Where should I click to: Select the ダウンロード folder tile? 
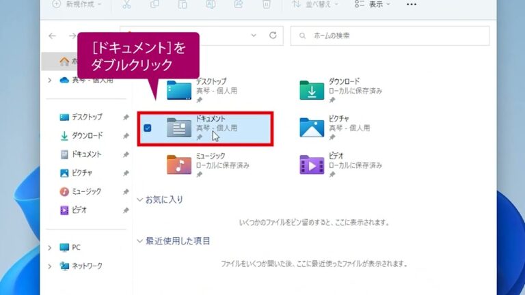pyautogui.click(x=340, y=91)
